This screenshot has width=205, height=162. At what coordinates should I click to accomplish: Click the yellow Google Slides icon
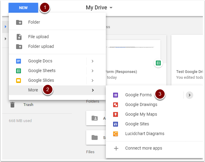(18, 81)
